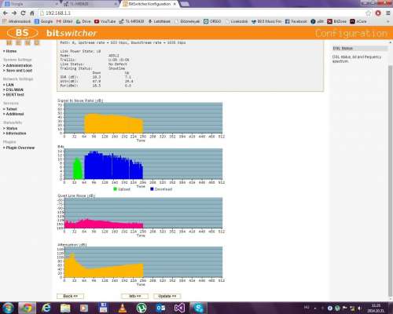Viewport: 393px width, 314px height.
Task: Open the Information menu item
Action: point(15,133)
